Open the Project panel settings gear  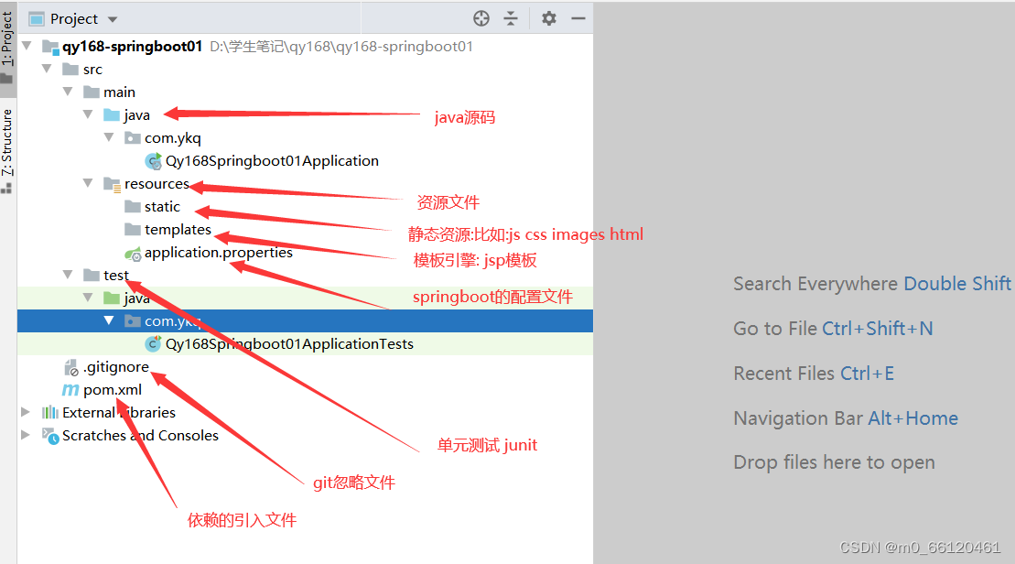pyautogui.click(x=547, y=18)
